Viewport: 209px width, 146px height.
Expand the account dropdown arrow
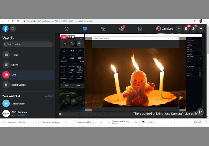click(201, 29)
